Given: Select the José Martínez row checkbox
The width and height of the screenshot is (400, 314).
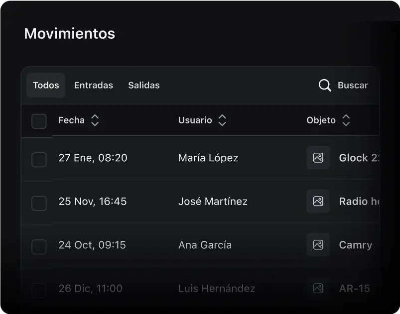Looking at the screenshot, I should click(39, 203).
